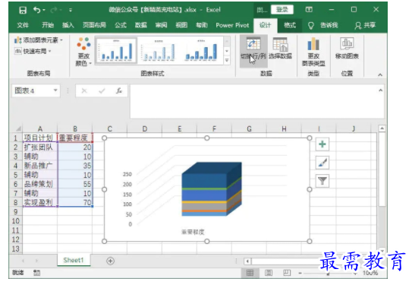Click the Sheet1 worksheet tab
The image size is (412, 285).
[74, 260]
